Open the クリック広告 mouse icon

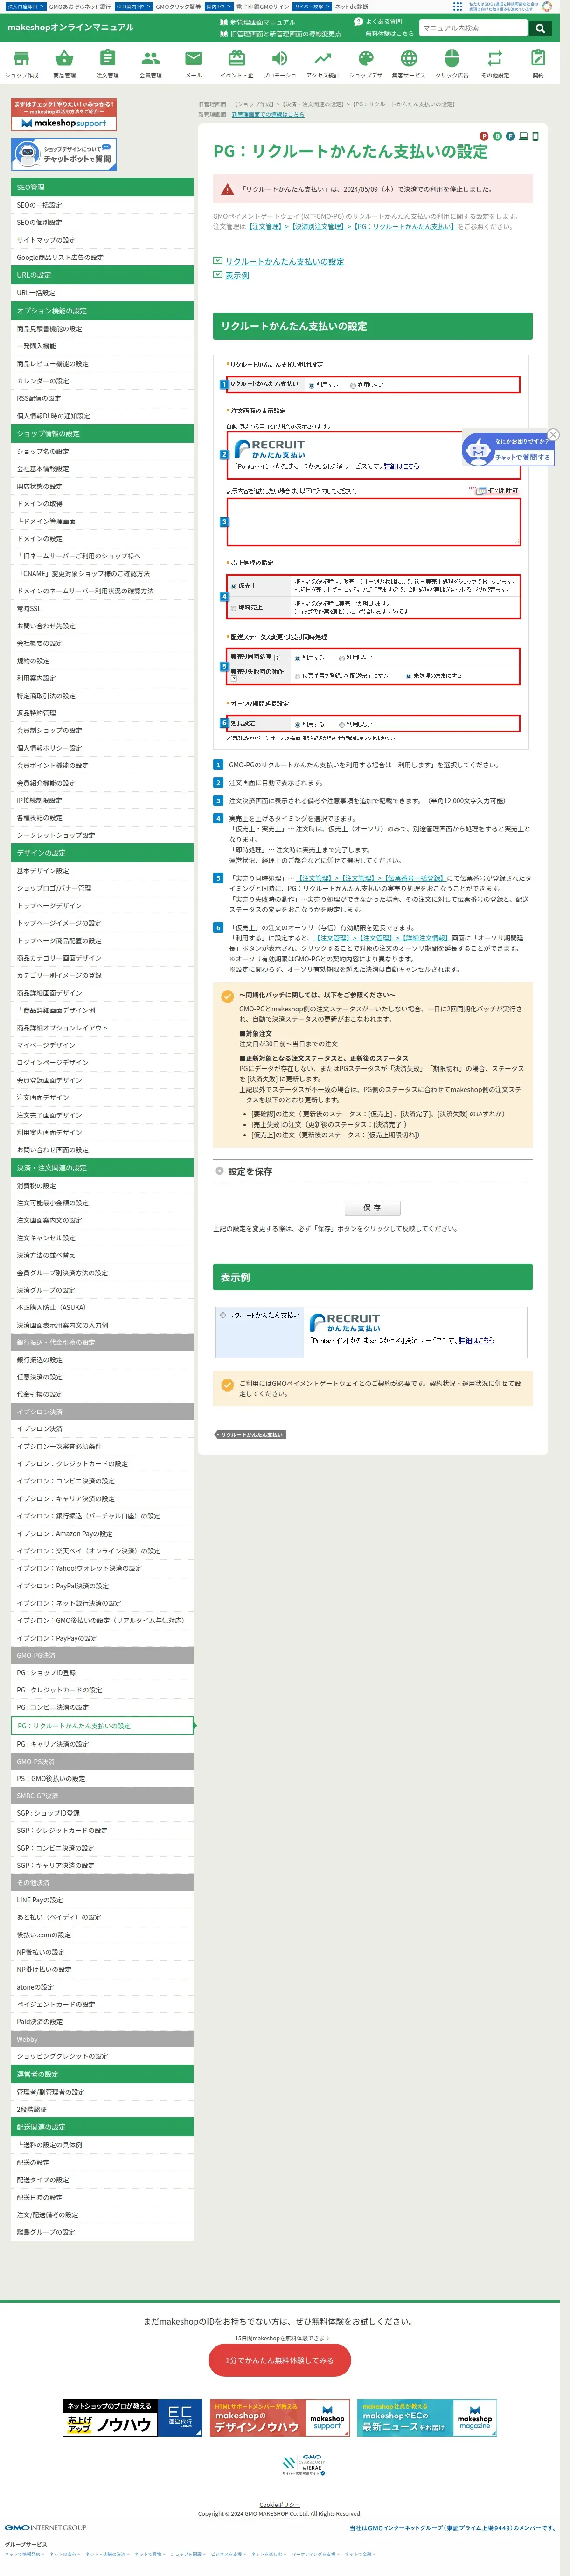pyautogui.click(x=451, y=63)
